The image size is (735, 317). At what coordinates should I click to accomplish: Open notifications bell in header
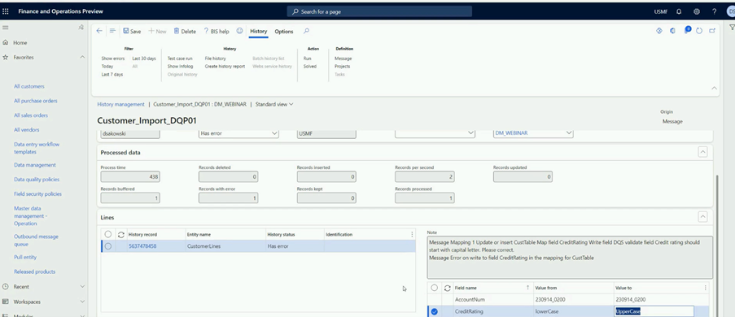(x=679, y=11)
